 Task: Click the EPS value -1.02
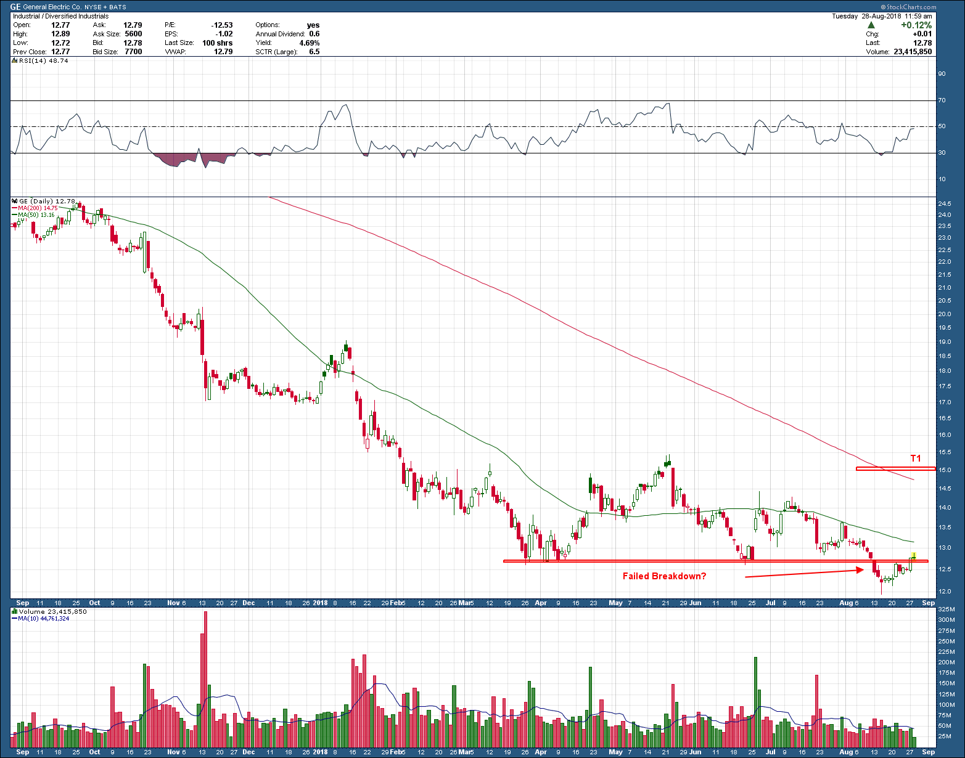click(x=223, y=34)
